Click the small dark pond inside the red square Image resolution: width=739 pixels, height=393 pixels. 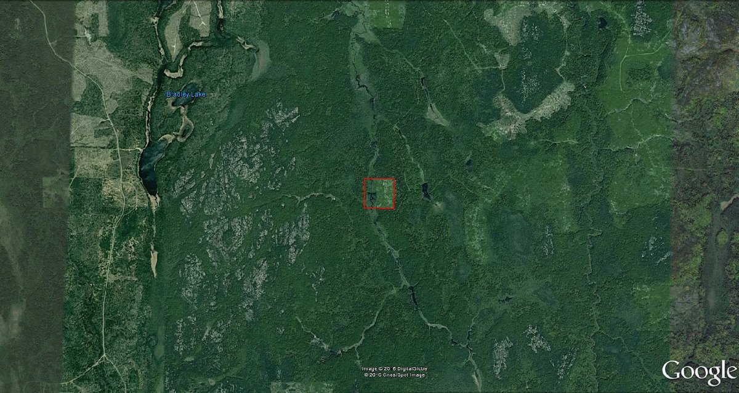[x=373, y=198]
